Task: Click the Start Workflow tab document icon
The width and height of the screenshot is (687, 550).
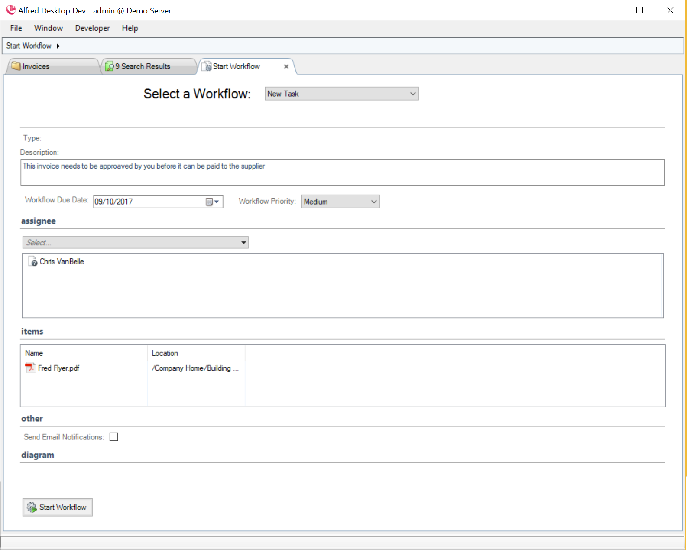Action: pos(207,66)
